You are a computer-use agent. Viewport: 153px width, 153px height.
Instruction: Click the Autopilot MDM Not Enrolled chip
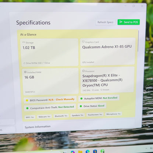pos(99,98)
